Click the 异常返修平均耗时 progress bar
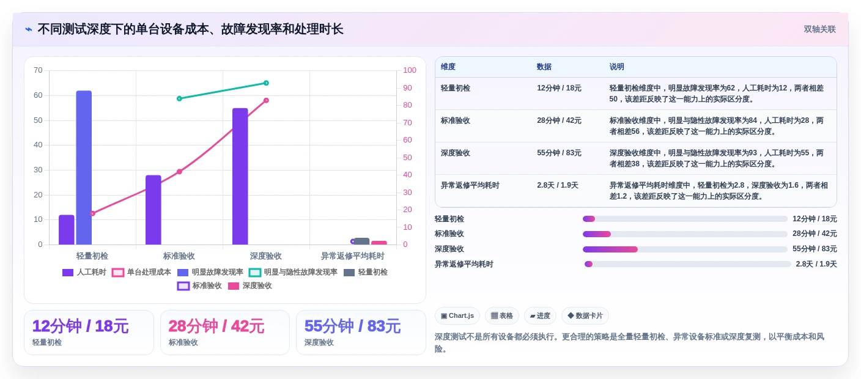This screenshot has width=861, height=379. coord(688,264)
